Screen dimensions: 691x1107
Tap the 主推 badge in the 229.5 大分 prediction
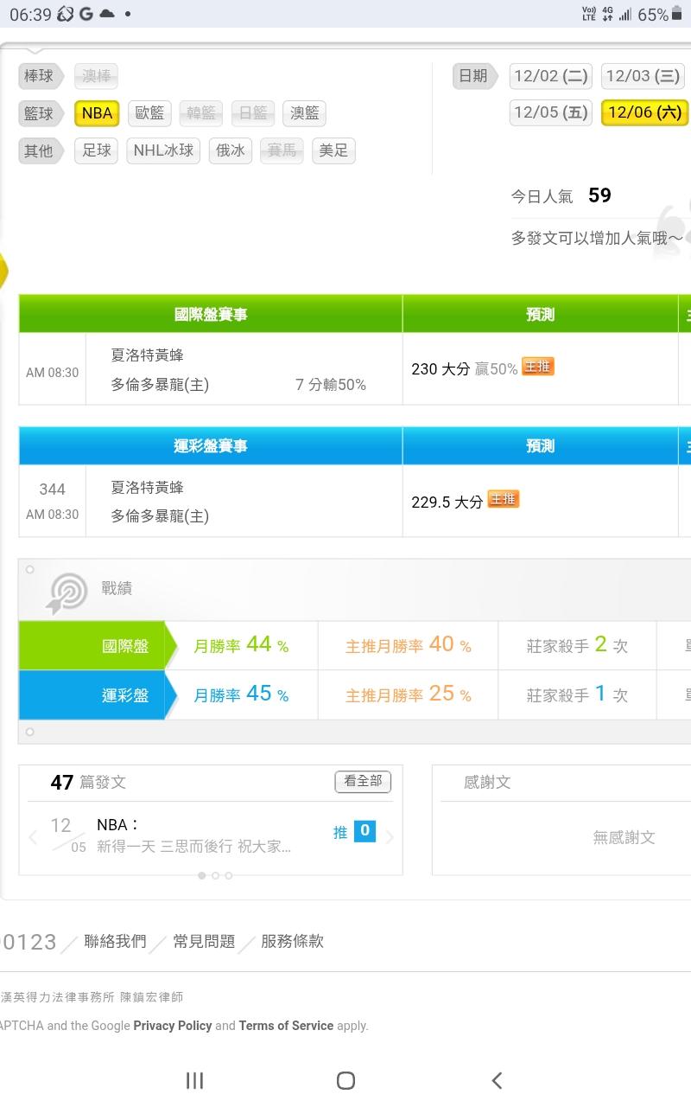tap(503, 500)
